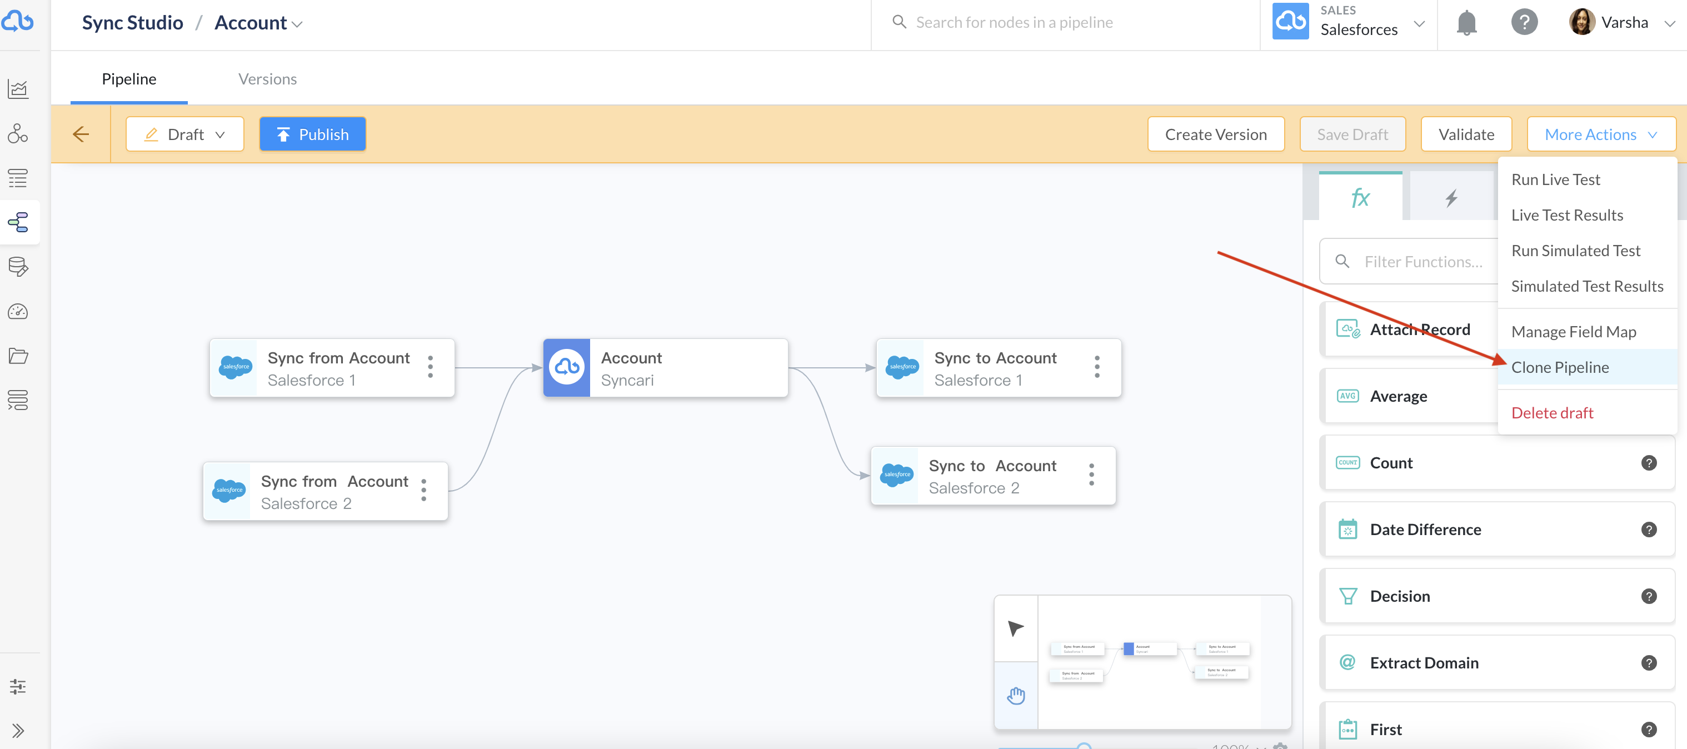1687x749 pixels.
Task: Go back using the left arrow
Action: (81, 134)
